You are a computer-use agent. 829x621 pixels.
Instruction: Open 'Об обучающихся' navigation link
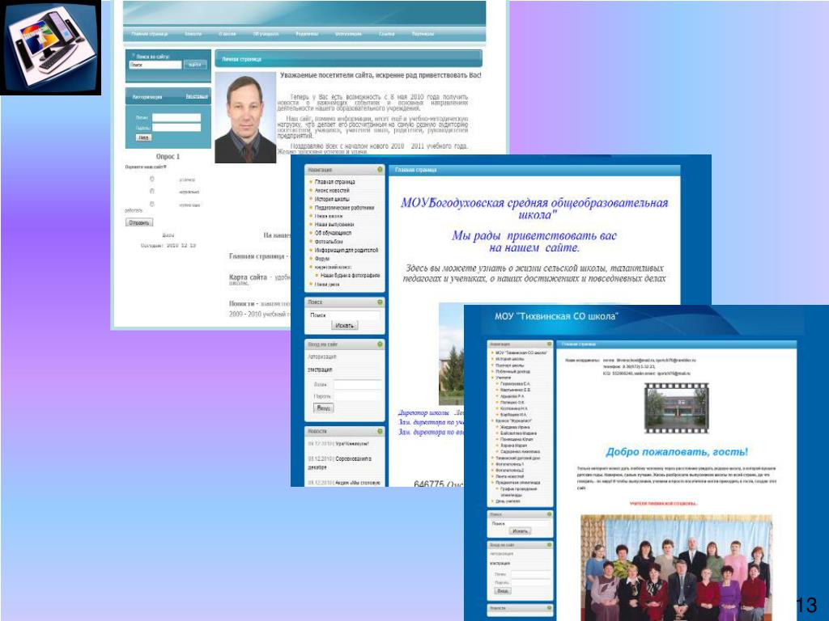coord(333,233)
